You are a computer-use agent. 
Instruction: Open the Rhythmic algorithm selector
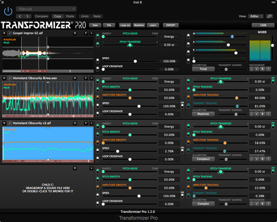203,114
